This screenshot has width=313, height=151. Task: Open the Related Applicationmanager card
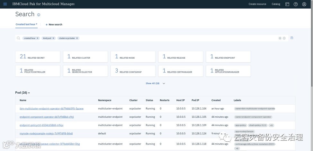[228, 71]
